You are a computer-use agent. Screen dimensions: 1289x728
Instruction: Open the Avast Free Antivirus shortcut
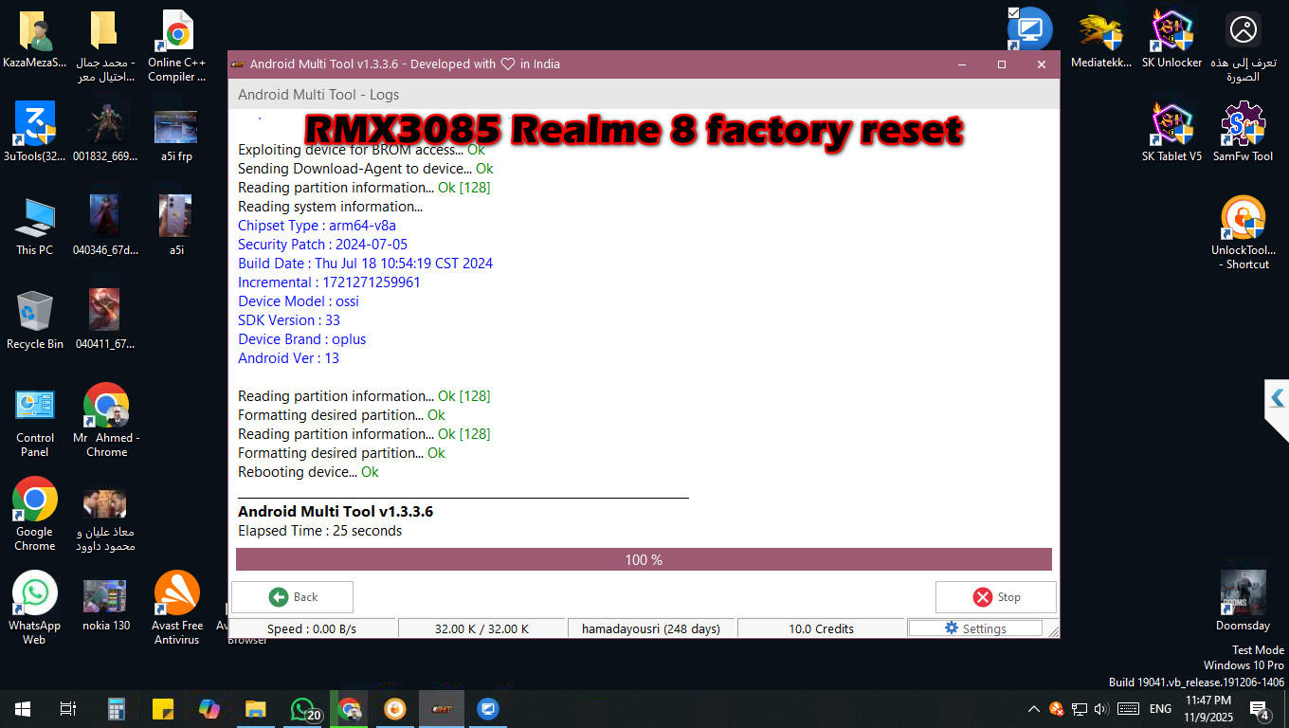[177, 610]
